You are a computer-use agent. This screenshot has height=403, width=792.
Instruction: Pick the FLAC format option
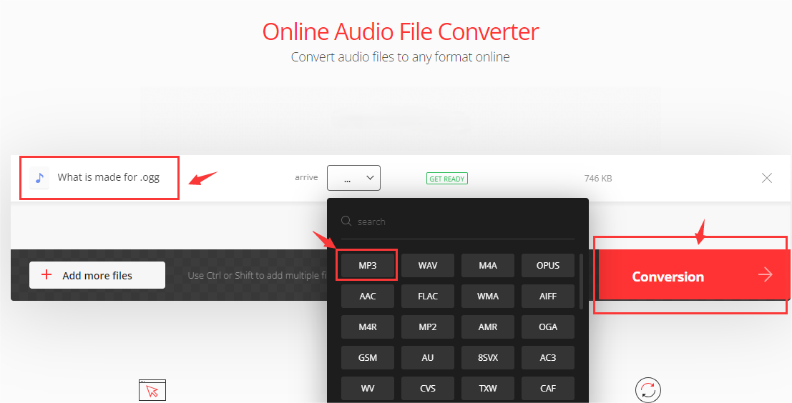(x=428, y=296)
